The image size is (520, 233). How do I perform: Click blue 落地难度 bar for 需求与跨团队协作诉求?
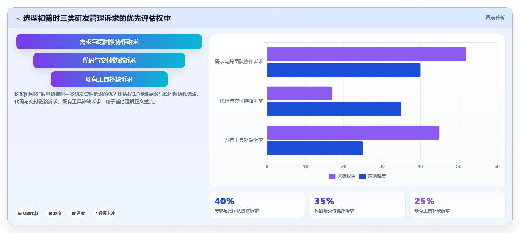point(344,70)
